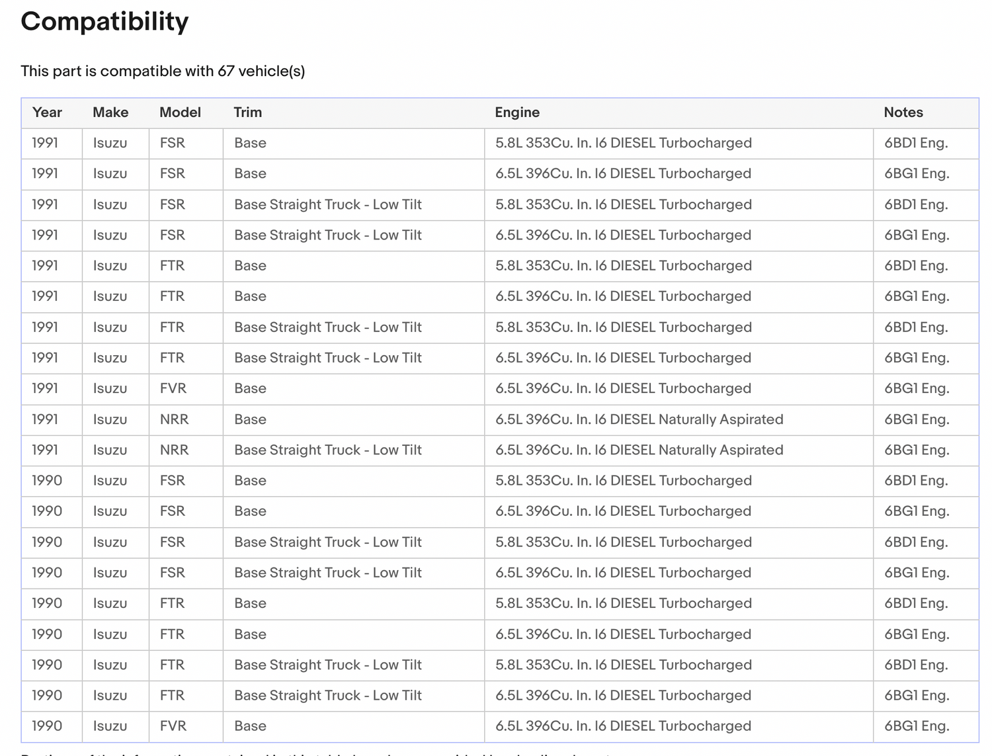Click the Model column header
This screenshot has height=756, width=992.
tap(180, 112)
